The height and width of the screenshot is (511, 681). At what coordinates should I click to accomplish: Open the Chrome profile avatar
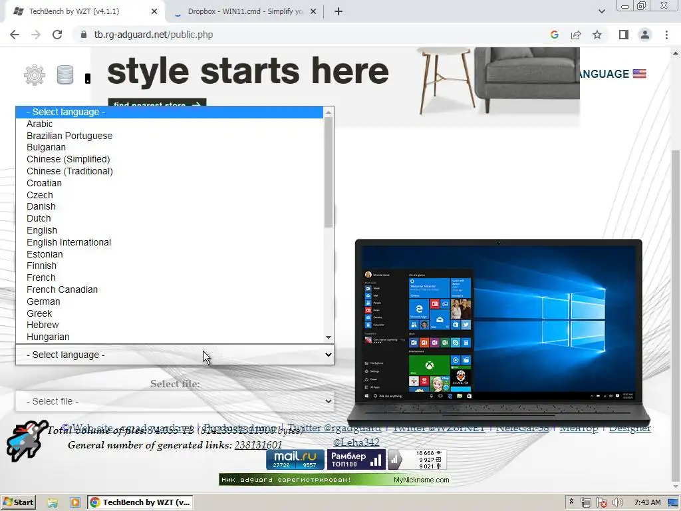(x=645, y=35)
